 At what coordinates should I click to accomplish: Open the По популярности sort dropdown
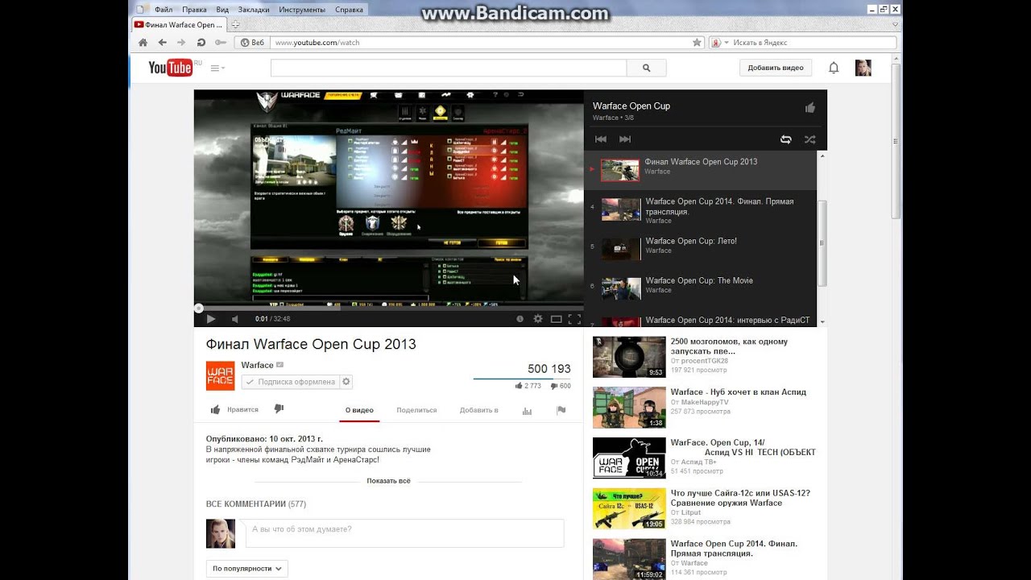tap(246, 569)
